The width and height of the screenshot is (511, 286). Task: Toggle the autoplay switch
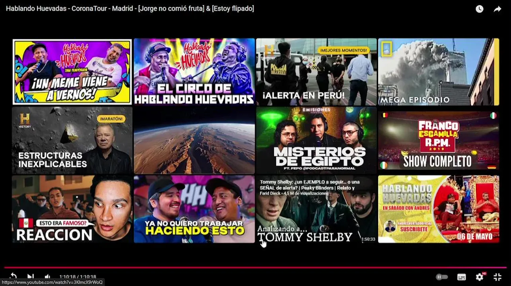pos(442,277)
